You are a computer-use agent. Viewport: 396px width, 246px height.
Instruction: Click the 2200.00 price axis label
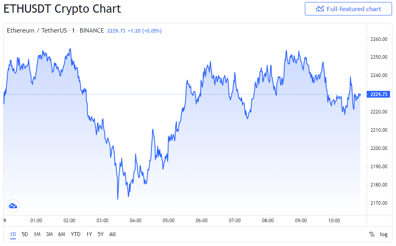(379, 148)
